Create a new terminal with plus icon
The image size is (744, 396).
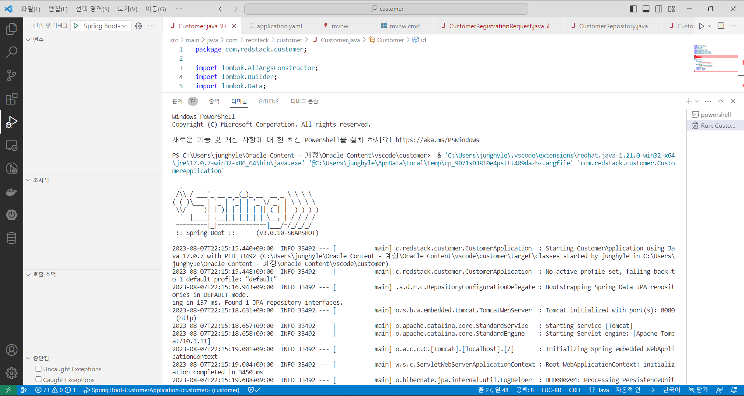[689, 101]
